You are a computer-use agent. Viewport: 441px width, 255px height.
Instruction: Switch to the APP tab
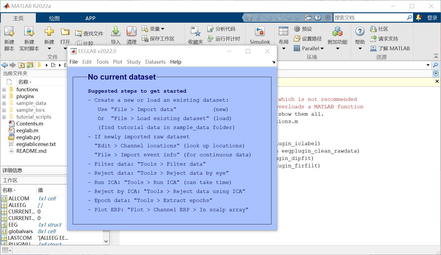(x=90, y=18)
